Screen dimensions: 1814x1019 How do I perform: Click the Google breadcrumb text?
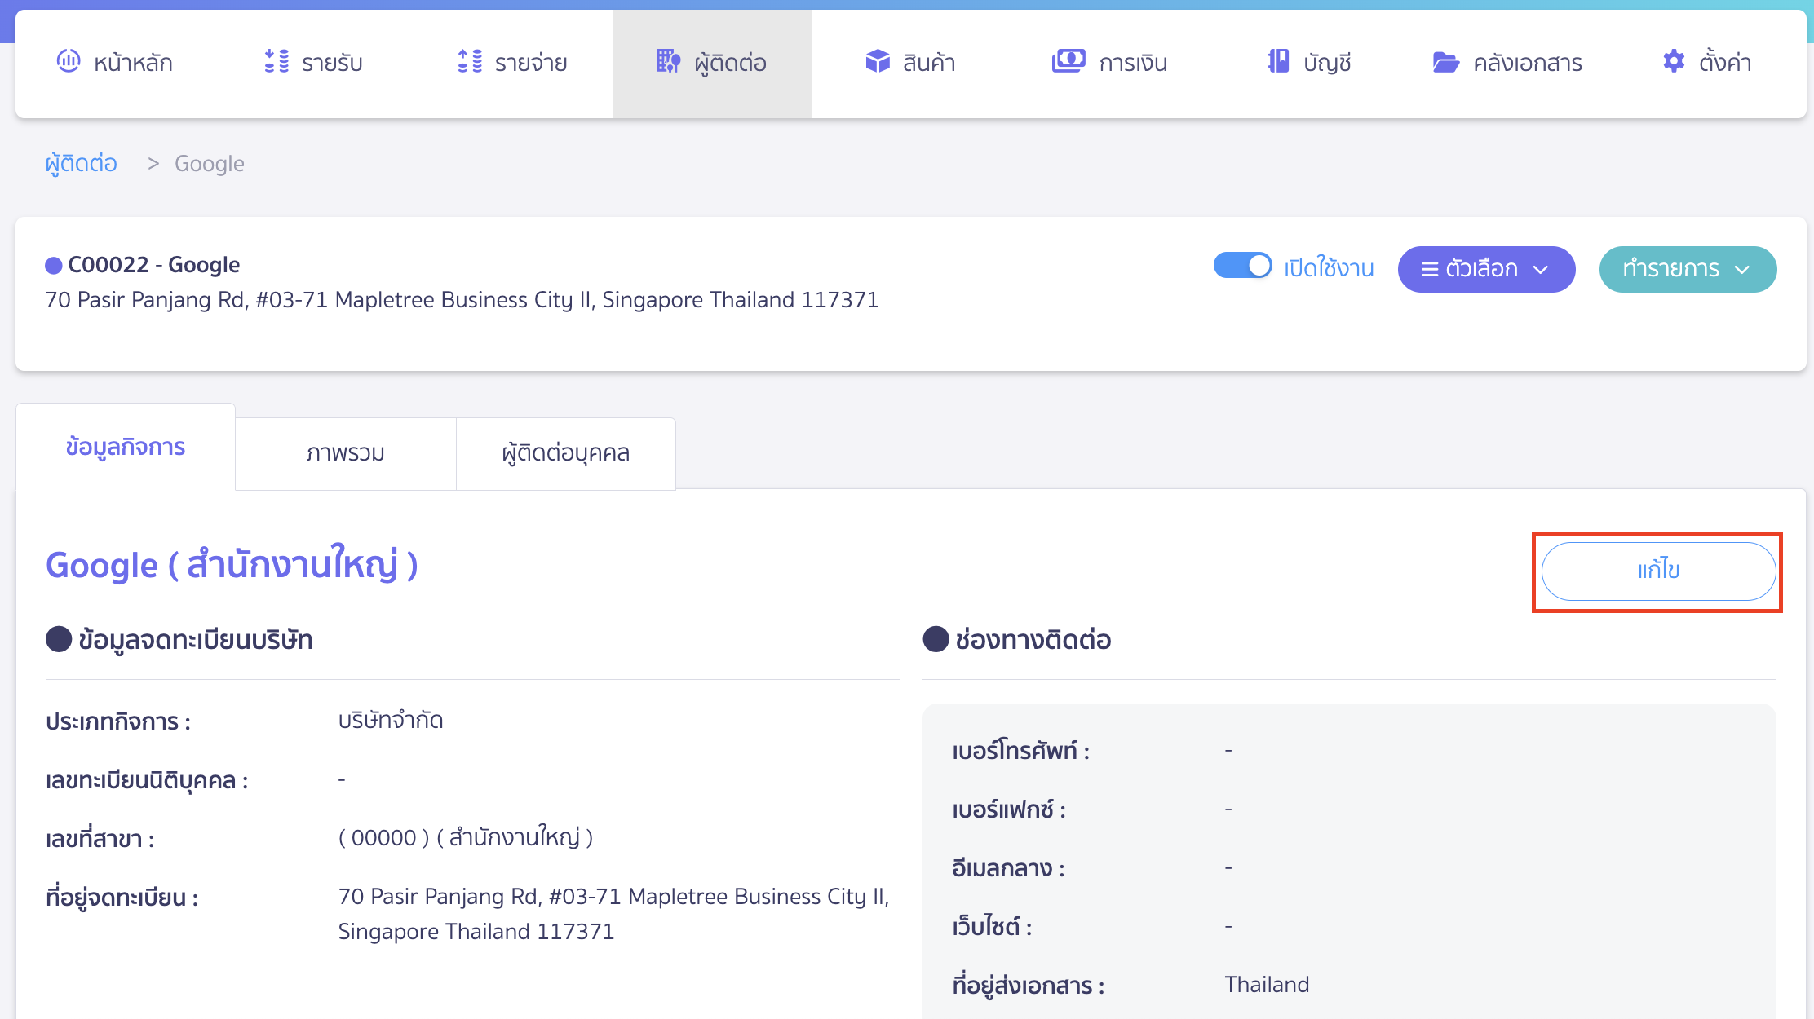point(210,164)
